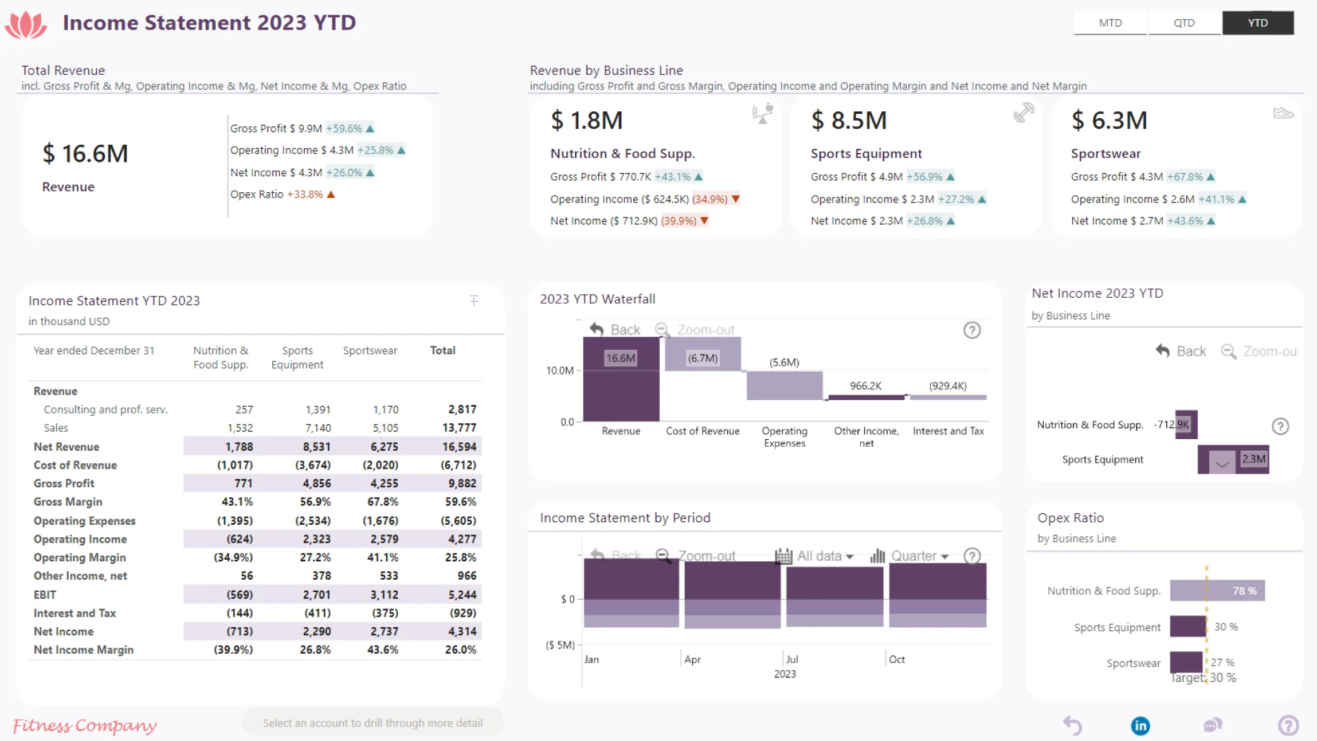Click the undo arrow icon in the footer

click(1073, 725)
